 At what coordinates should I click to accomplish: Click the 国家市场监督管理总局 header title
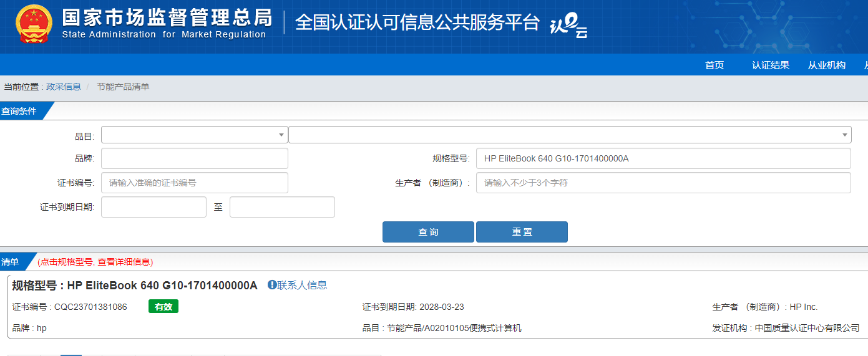tap(167, 17)
